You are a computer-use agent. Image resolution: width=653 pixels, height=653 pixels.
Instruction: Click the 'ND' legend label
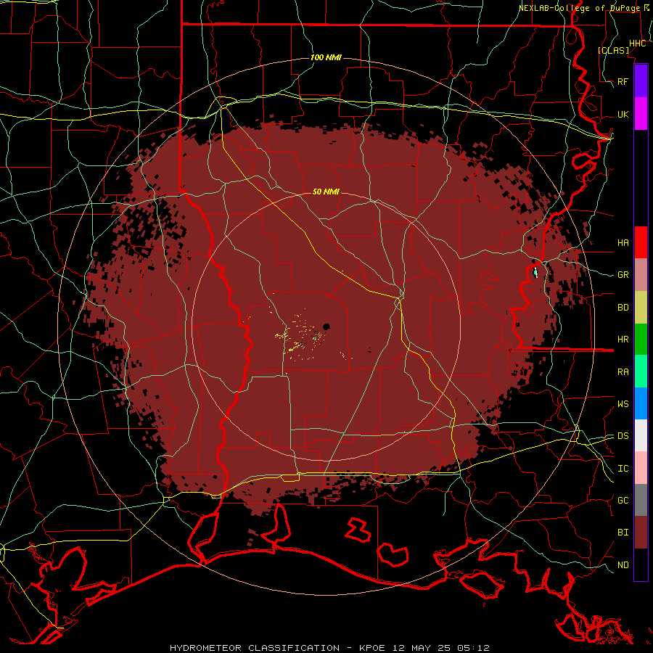623,565
